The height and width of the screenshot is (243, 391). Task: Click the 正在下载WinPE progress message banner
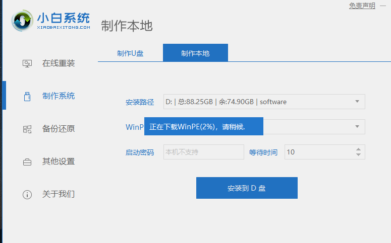coord(204,126)
